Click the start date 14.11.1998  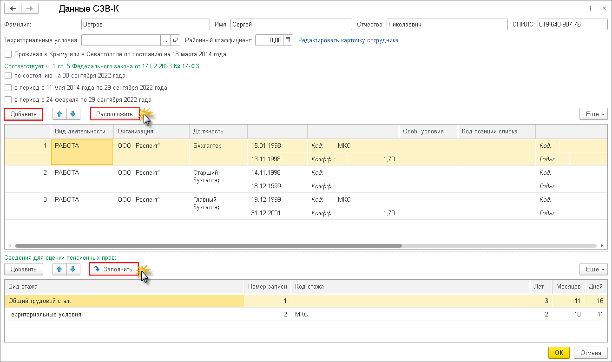tap(266, 172)
